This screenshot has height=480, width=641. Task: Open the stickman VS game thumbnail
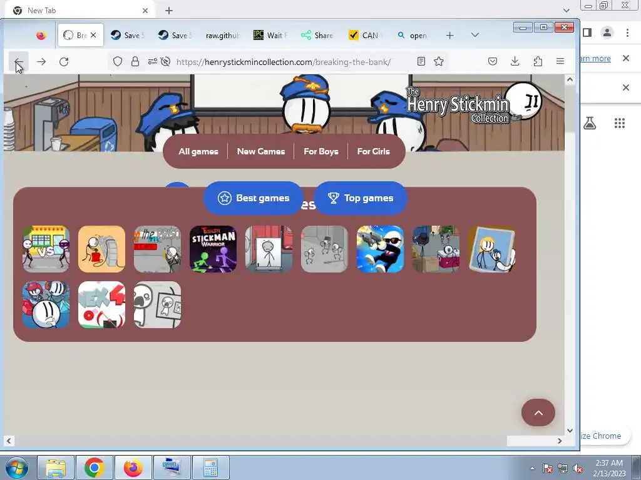pos(46,249)
